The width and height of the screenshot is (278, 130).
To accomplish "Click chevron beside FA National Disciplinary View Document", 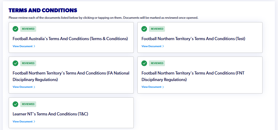I will [x=34, y=87].
